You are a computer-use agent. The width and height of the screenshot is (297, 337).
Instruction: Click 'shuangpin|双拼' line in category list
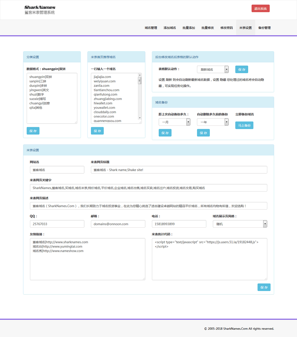(41, 77)
